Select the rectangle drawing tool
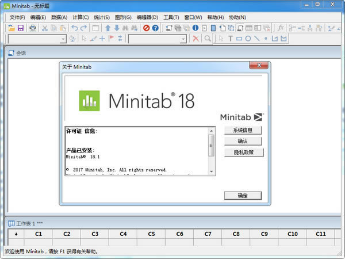The image size is (345, 259). 239,39
